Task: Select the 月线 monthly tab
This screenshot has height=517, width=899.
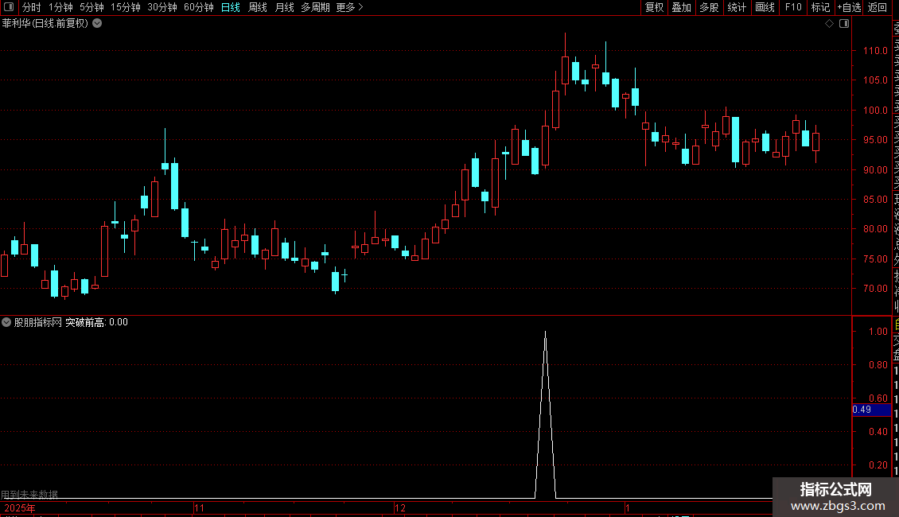Action: [x=284, y=7]
